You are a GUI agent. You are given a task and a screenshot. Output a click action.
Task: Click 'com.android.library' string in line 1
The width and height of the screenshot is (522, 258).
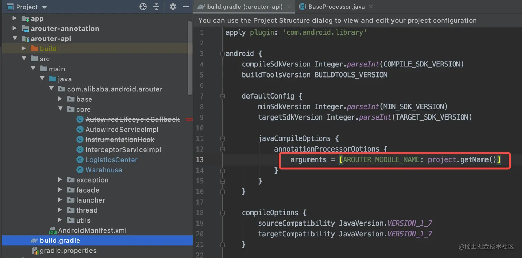tap(325, 32)
